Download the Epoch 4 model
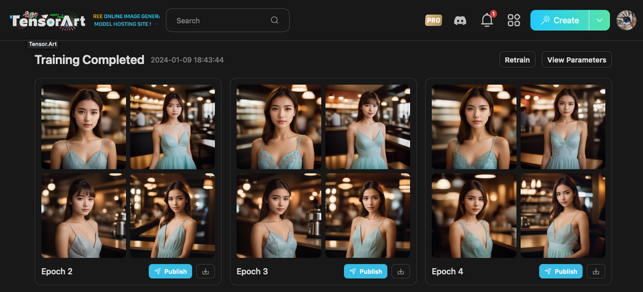Image resolution: width=643 pixels, height=292 pixels. (x=596, y=271)
